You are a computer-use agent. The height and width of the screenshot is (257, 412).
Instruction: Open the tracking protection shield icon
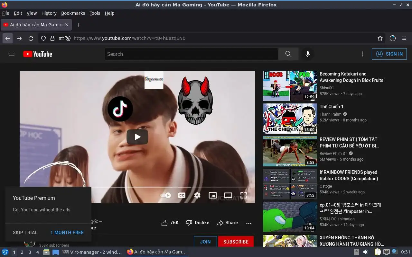(43, 38)
